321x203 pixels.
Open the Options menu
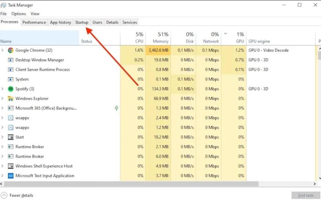(19, 14)
